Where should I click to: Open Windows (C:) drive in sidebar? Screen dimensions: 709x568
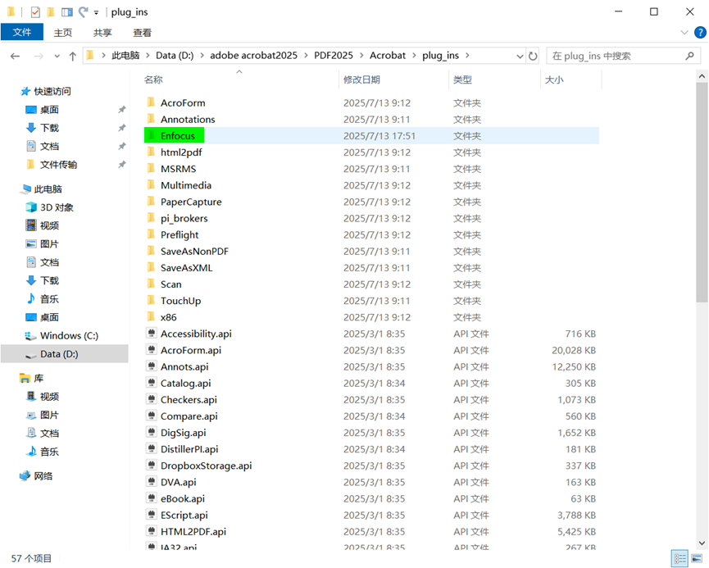click(69, 335)
